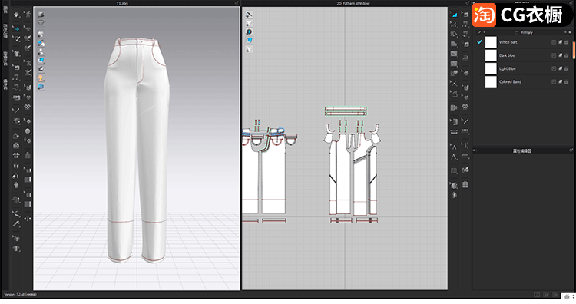
Task: Click the plus icon on Colored Band row
Action: pyautogui.click(x=554, y=82)
